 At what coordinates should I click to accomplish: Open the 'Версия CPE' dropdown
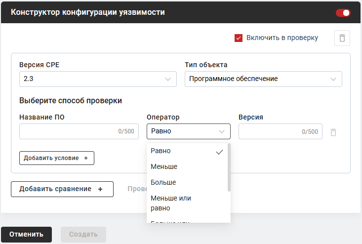pyautogui.click(x=98, y=79)
